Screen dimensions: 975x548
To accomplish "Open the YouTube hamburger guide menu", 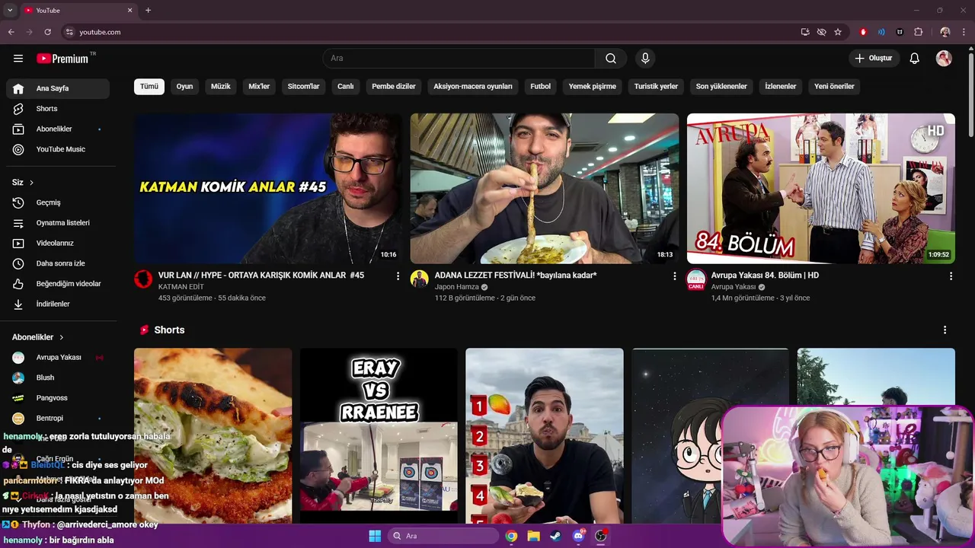I will 18,59.
